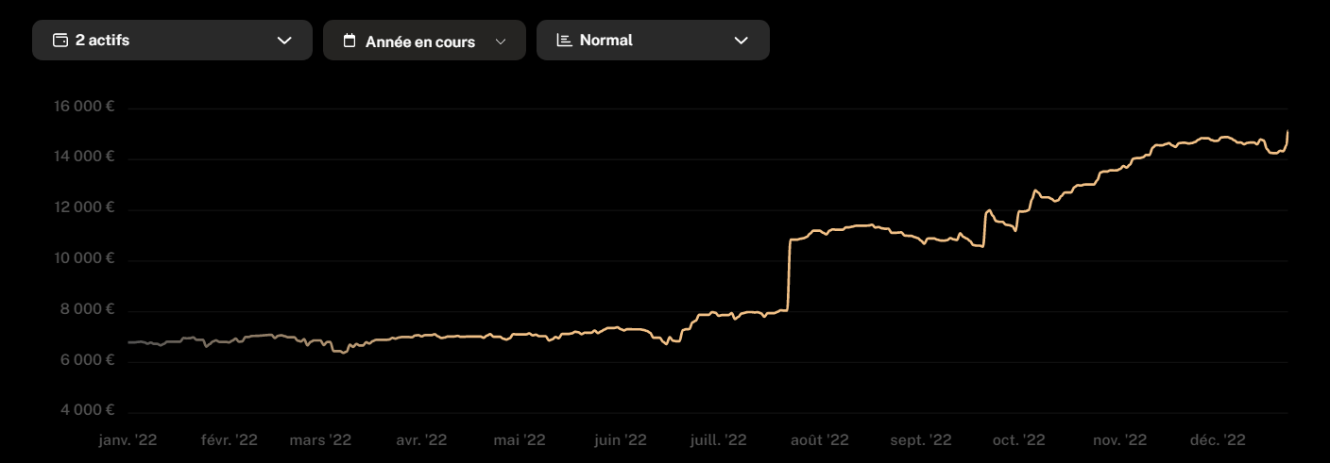Click the '4 000 €' axis label
This screenshot has height=463, width=1330.
tap(87, 410)
